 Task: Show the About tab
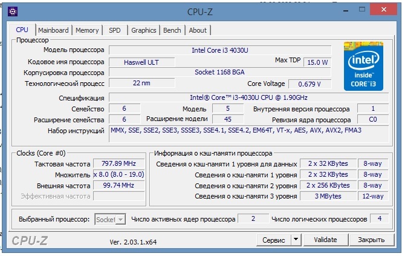tap(197, 30)
